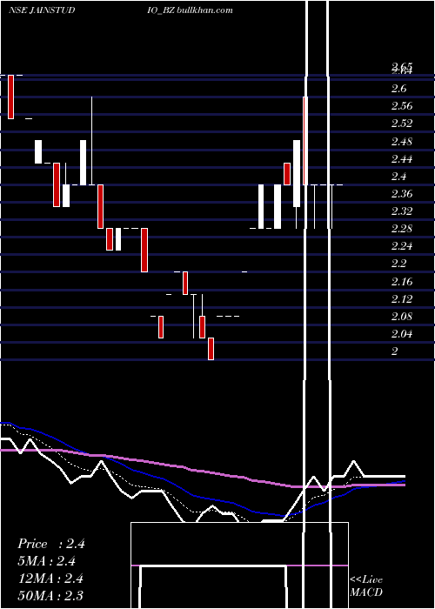Click the '12MA : 2.4' readout
Image resolution: width=435 pixels, height=609 pixels.
pyautogui.click(x=51, y=579)
